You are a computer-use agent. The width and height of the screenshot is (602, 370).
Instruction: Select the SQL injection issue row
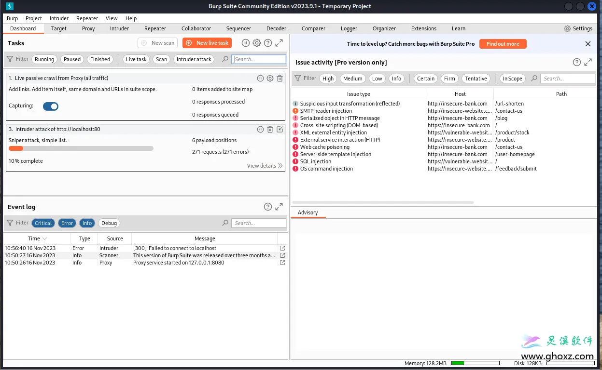[444, 161]
